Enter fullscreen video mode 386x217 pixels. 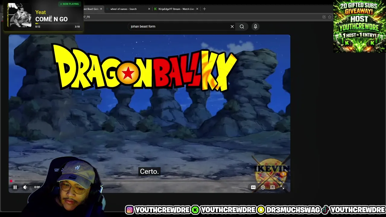(282, 187)
